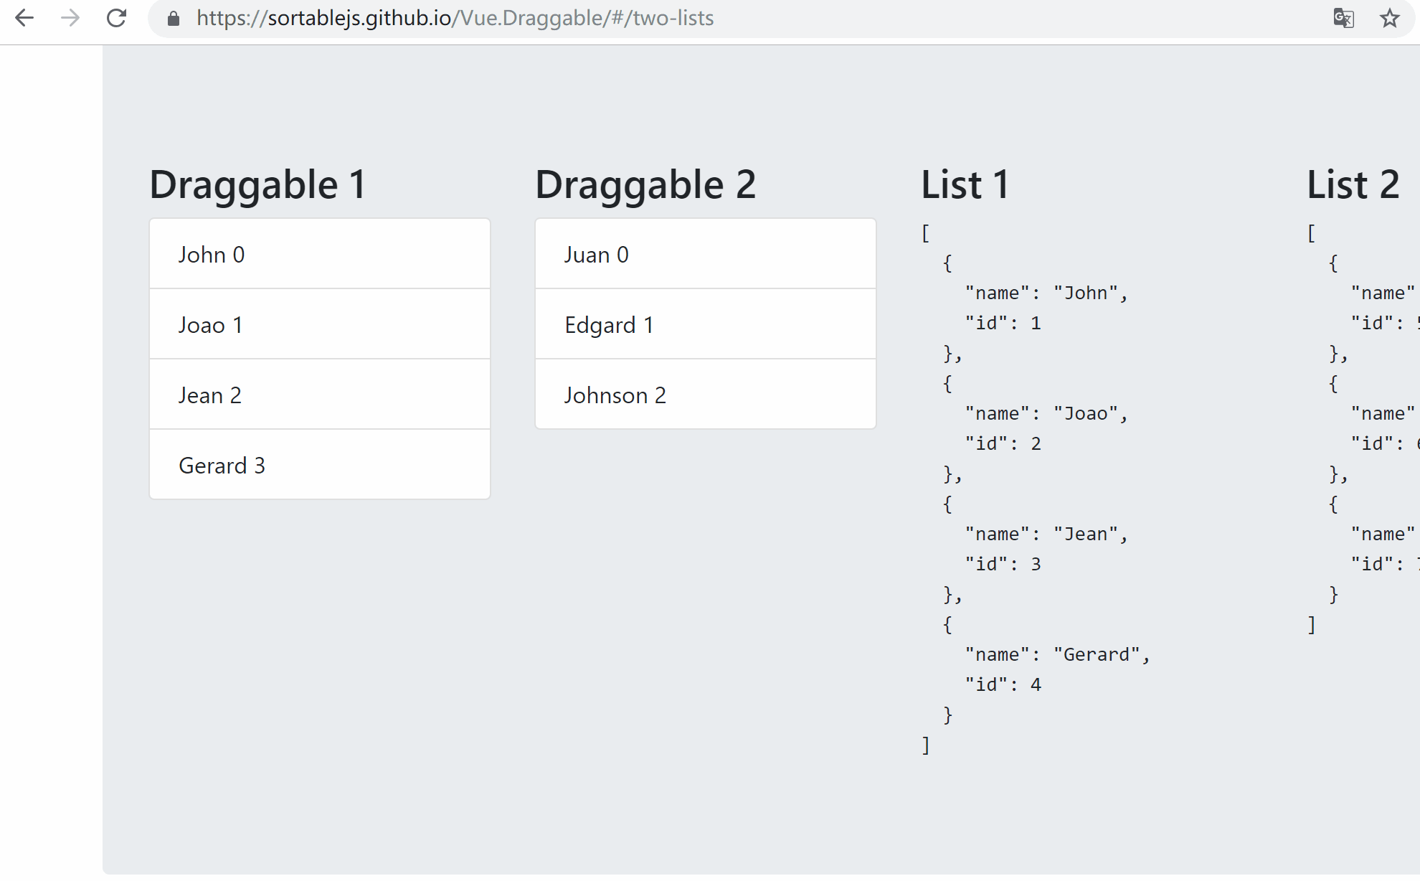Click the browser forward arrow

71,18
